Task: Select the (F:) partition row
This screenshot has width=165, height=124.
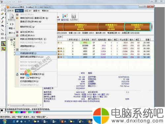Action: coord(104,51)
